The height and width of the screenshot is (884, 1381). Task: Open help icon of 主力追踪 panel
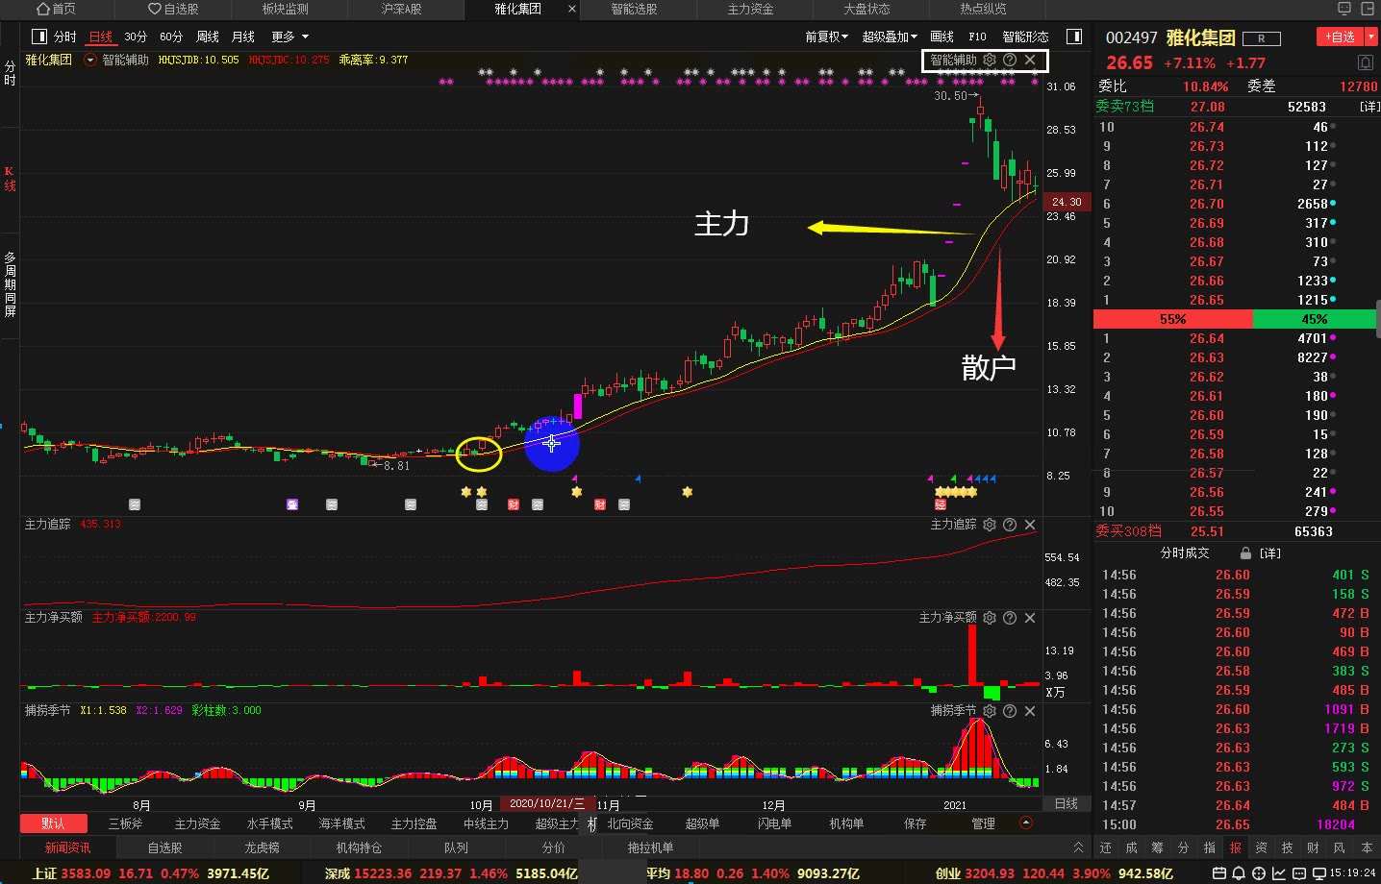pyautogui.click(x=1010, y=525)
